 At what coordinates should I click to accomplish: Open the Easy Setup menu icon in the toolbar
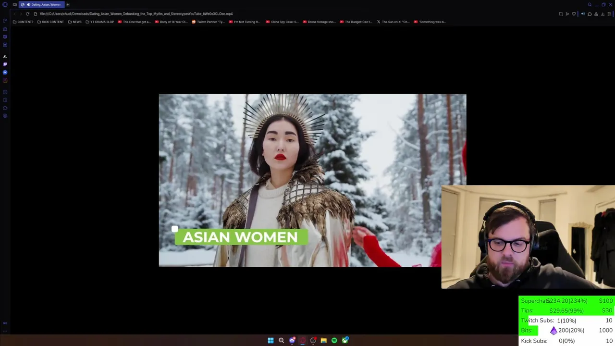tap(609, 14)
